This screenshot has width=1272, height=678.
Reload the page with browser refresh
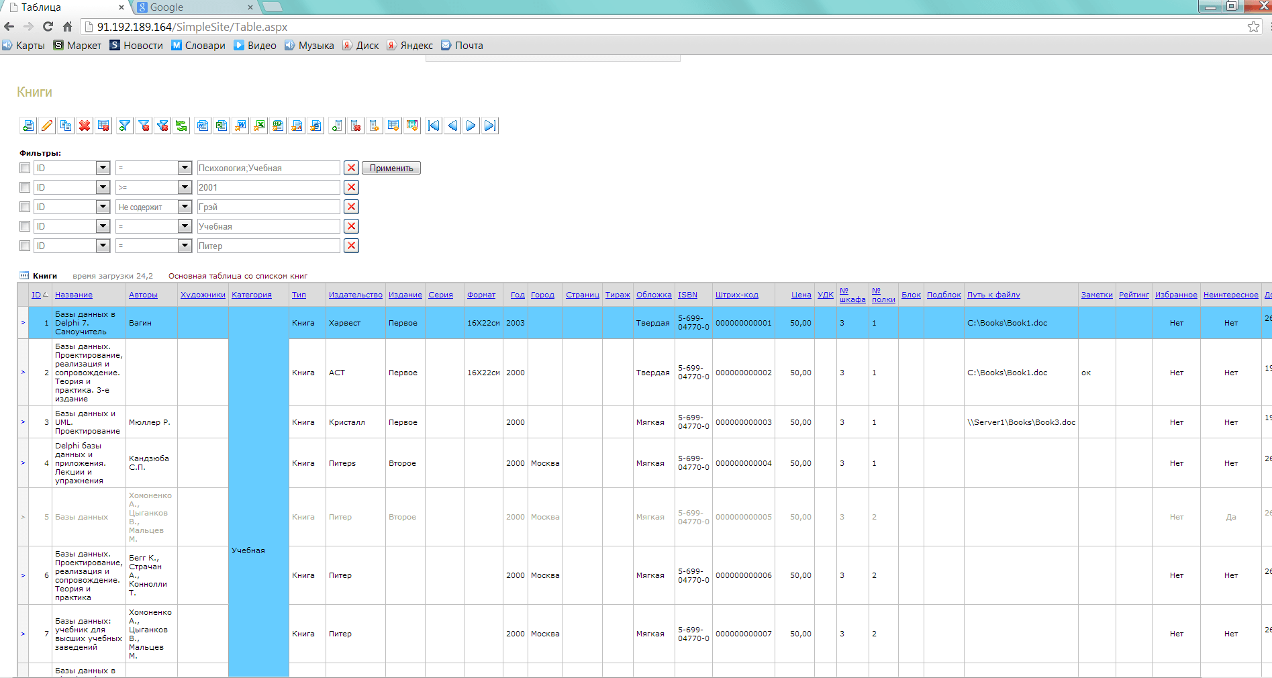click(x=48, y=27)
